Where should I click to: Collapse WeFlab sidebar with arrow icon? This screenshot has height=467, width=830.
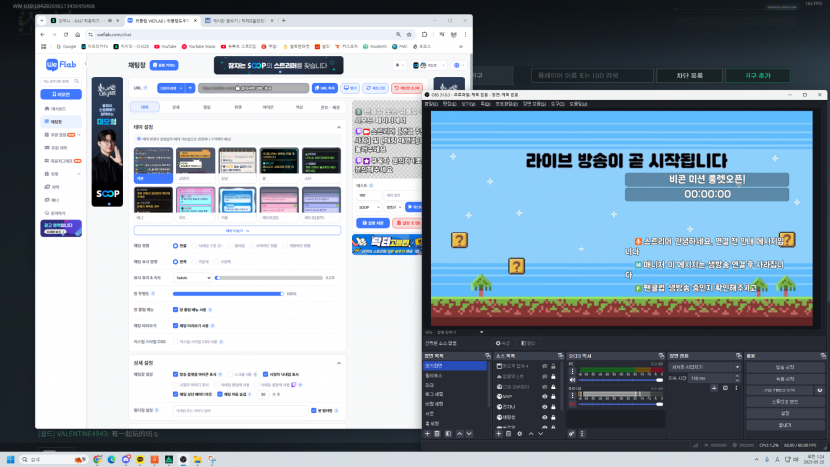pyautogui.click(x=86, y=64)
